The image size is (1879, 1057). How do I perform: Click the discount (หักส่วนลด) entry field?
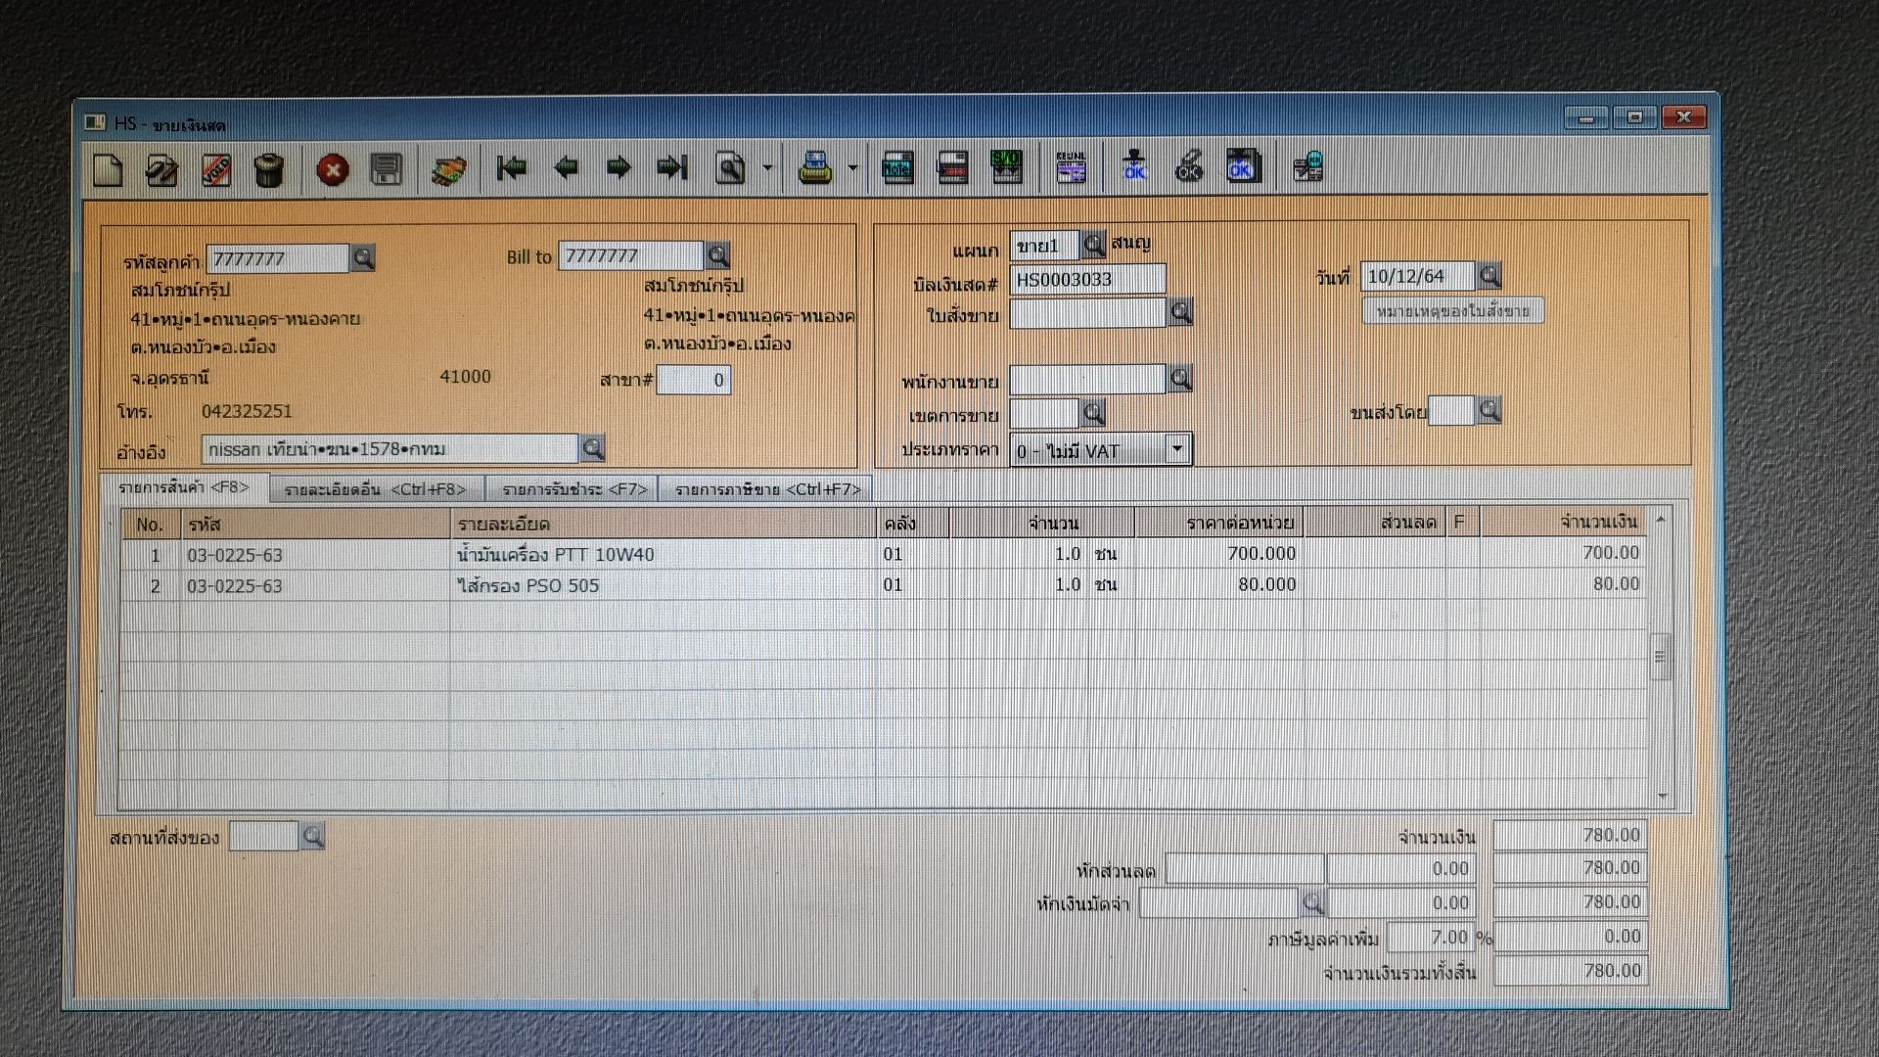[1245, 868]
